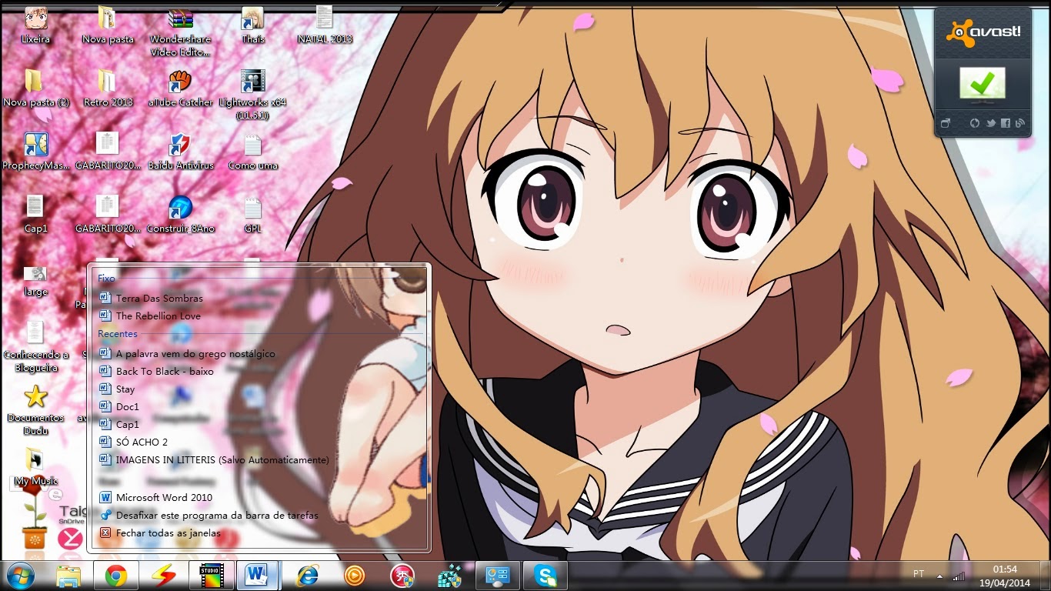Viewport: 1051px width, 591px height.
Task: Open the orange media player taskbar icon
Action: point(355,576)
